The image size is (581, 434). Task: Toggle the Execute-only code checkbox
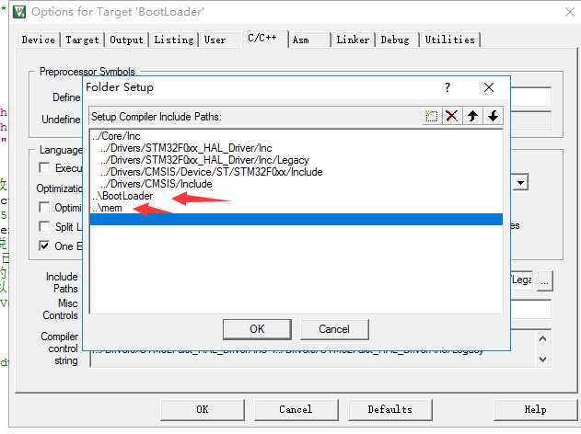(44, 167)
